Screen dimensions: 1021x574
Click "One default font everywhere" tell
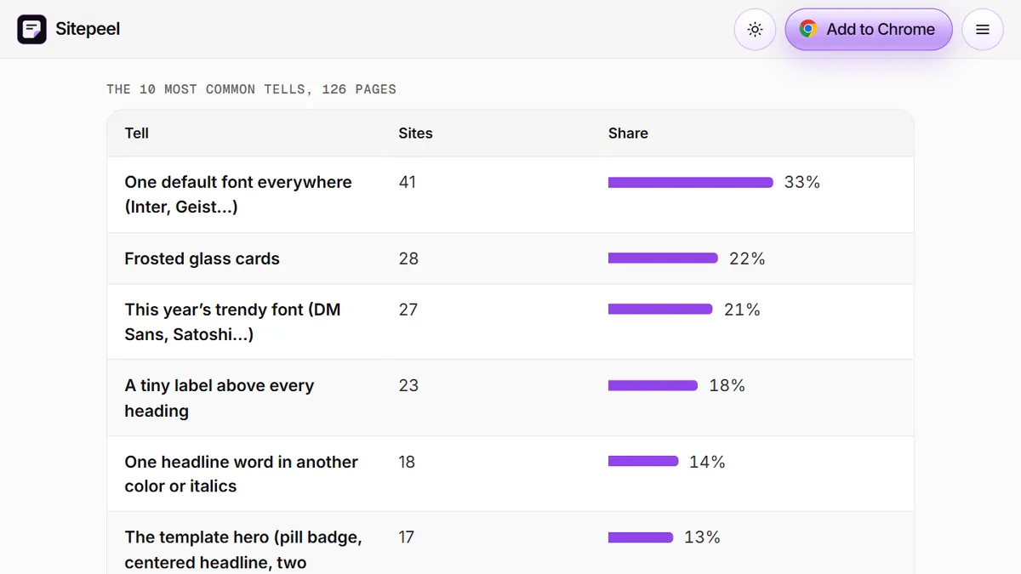click(238, 194)
